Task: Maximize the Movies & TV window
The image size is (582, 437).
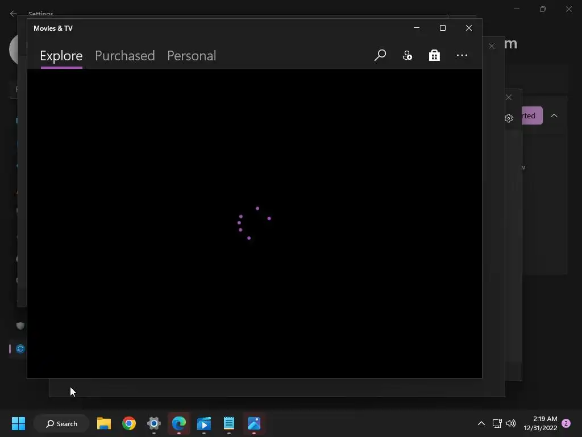Action: [x=442, y=28]
